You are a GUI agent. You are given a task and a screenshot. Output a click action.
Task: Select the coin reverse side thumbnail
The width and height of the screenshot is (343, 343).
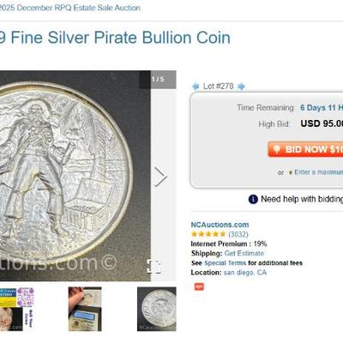[157, 309]
